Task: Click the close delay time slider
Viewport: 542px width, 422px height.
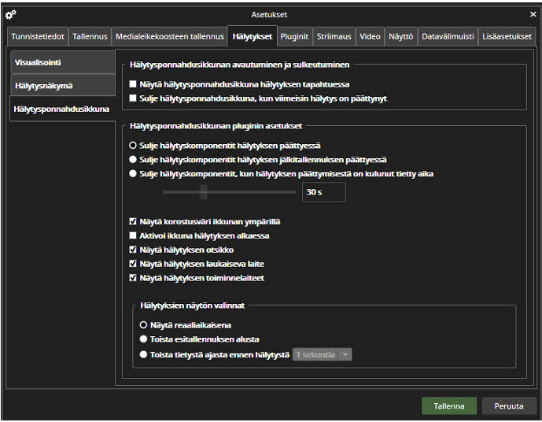Action: [204, 192]
